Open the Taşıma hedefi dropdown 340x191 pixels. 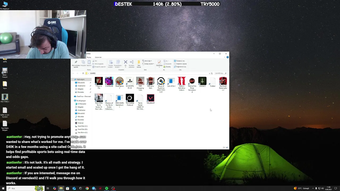[110, 64]
